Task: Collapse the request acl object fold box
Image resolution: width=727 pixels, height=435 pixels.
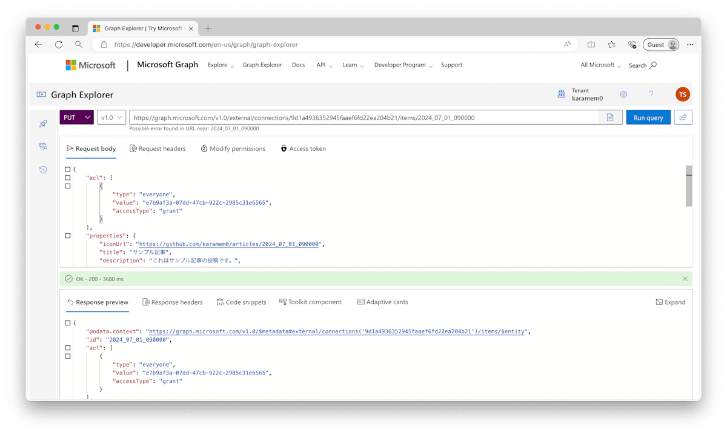Action: pyautogui.click(x=68, y=186)
